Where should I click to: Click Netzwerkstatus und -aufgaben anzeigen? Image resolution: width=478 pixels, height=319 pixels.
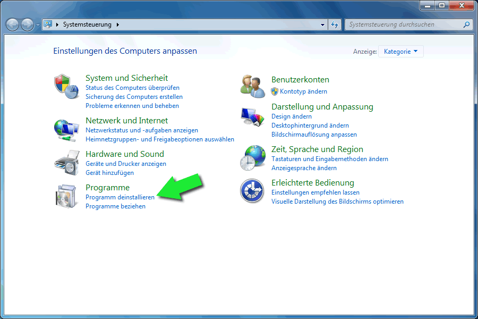tap(142, 130)
